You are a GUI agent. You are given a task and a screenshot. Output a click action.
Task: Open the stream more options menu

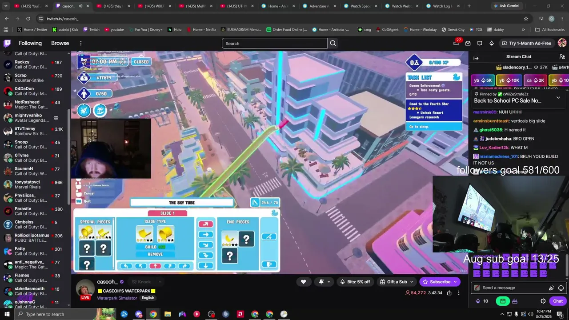[x=459, y=293]
